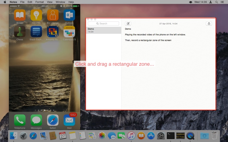The image size is (228, 142).
Task: Click the note date '27 Apr 2016, 14:34'
Action: [x=168, y=24]
